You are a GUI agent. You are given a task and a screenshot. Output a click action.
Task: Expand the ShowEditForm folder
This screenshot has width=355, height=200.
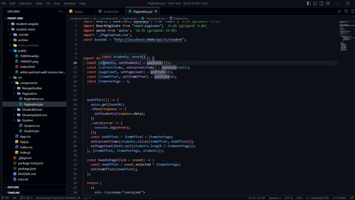(32, 109)
